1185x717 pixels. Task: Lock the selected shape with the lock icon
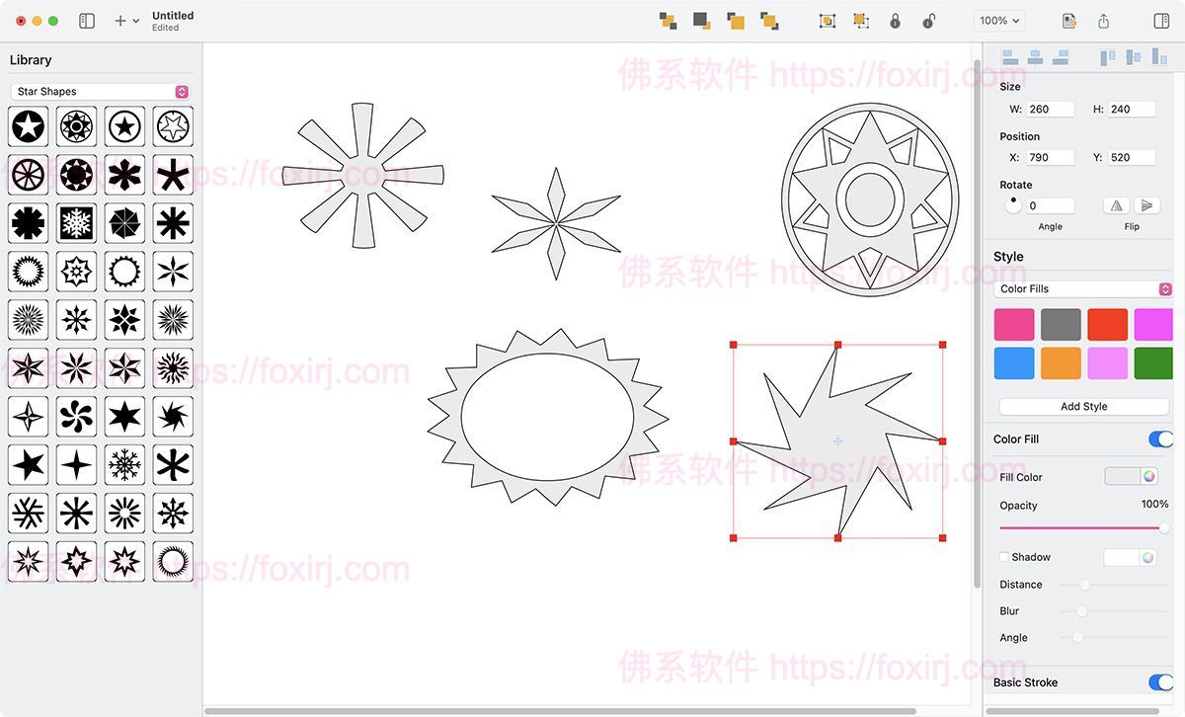[895, 20]
